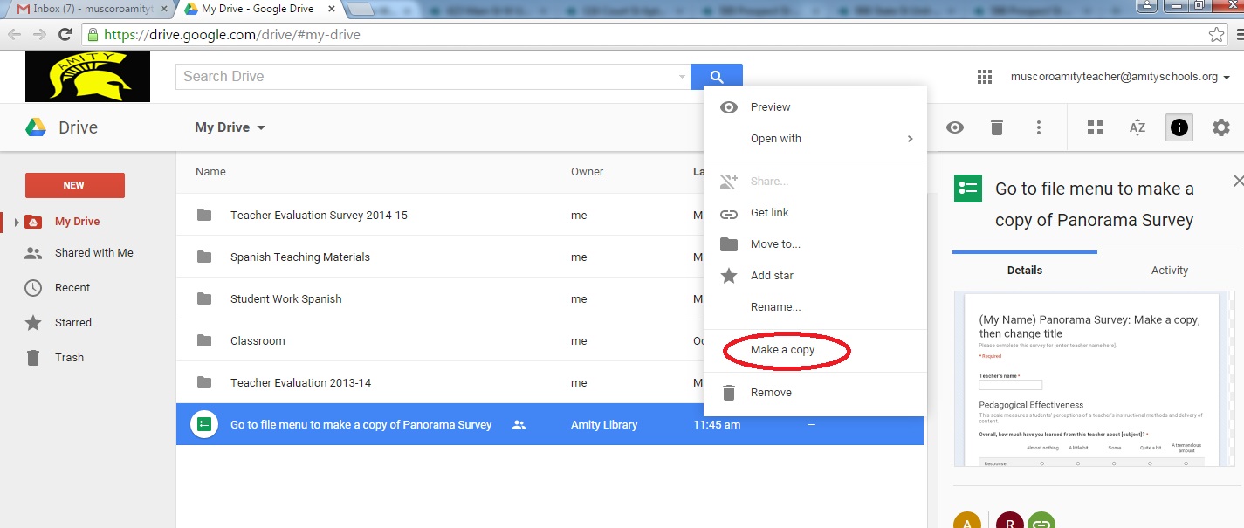Click the Forms icon in details panel header
1244x528 pixels.
[x=968, y=189]
